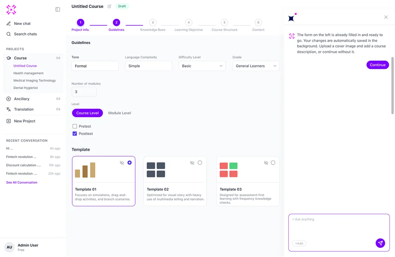Open the Grade dropdown
This screenshot has height=257, width=395.
[256, 66]
